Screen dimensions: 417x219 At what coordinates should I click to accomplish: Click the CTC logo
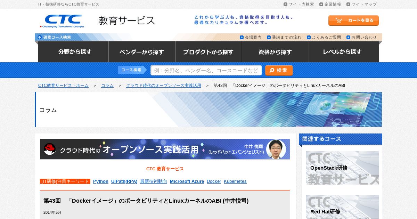click(62, 21)
